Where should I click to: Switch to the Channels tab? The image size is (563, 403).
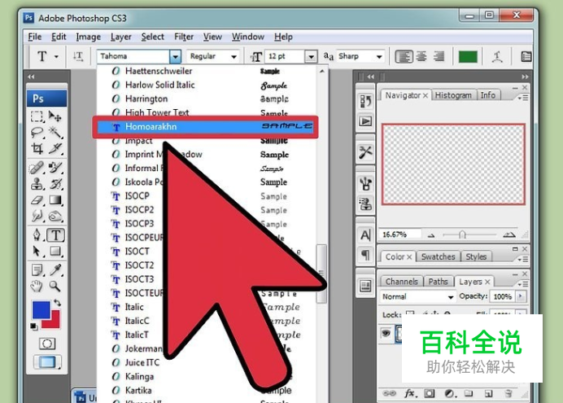point(401,281)
